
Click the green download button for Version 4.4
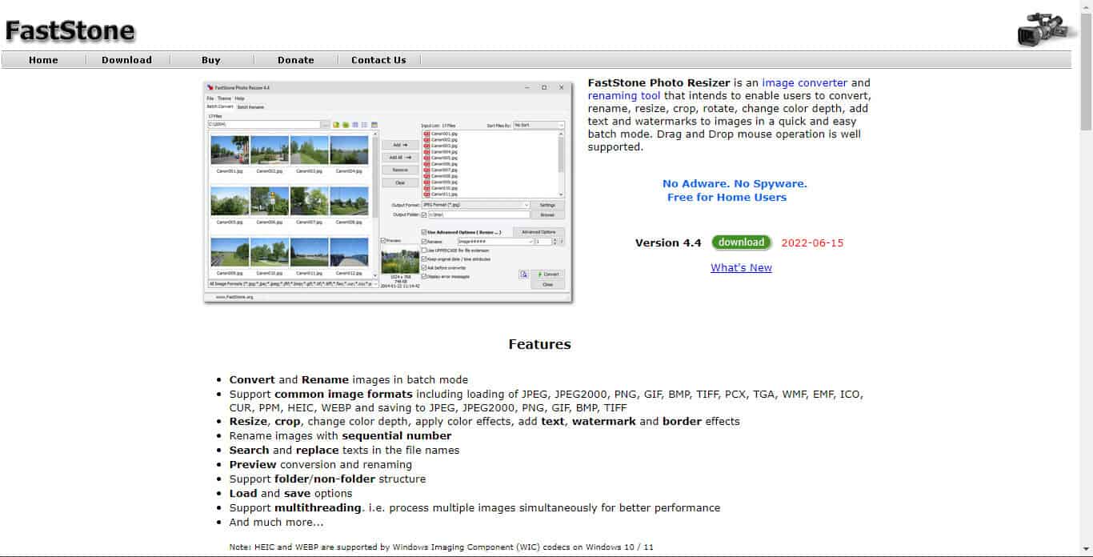(x=741, y=242)
